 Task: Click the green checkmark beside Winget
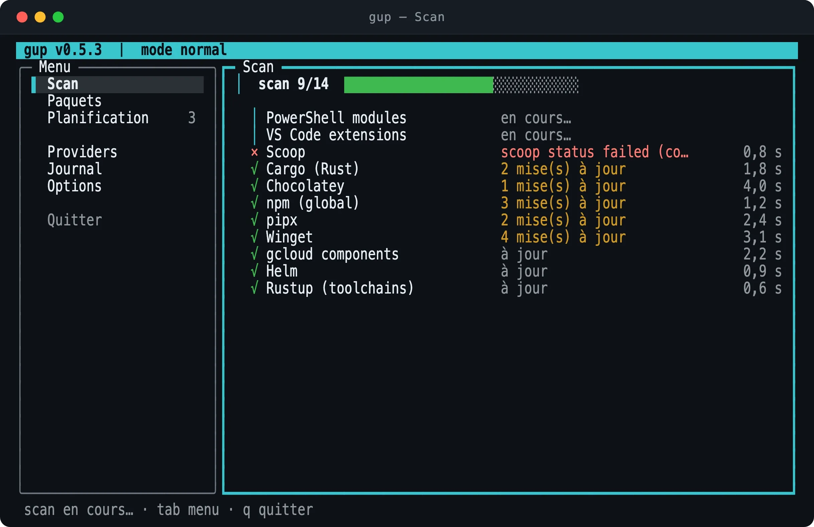[254, 237]
